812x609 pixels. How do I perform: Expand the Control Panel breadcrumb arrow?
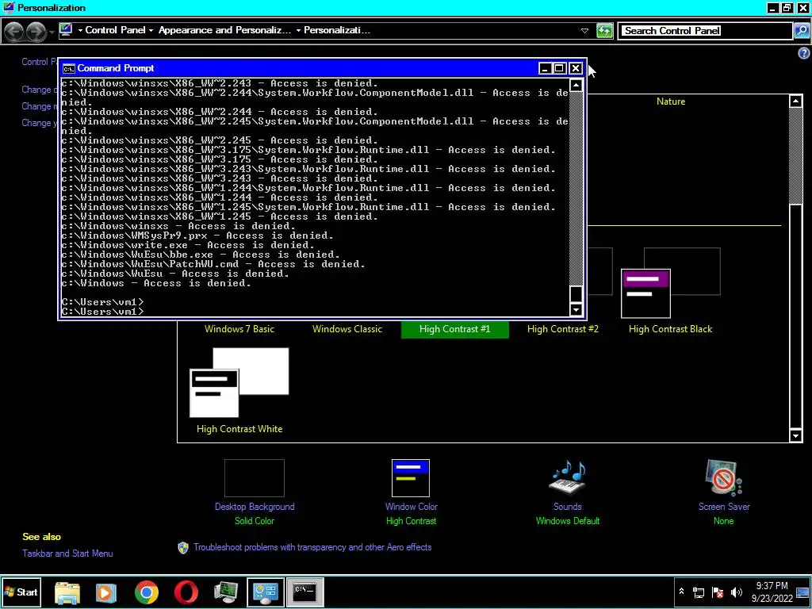click(151, 30)
